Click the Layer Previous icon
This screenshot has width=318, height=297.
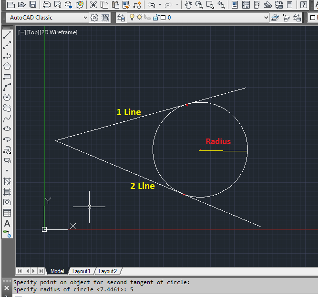click(x=286, y=18)
